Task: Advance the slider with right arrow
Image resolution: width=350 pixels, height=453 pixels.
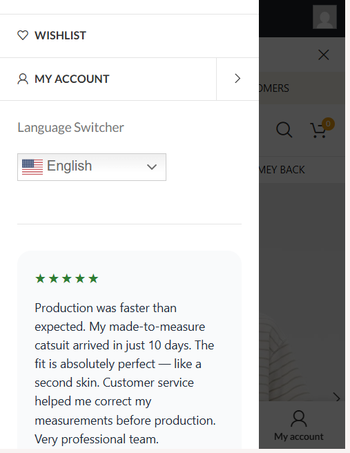Action: (337, 397)
